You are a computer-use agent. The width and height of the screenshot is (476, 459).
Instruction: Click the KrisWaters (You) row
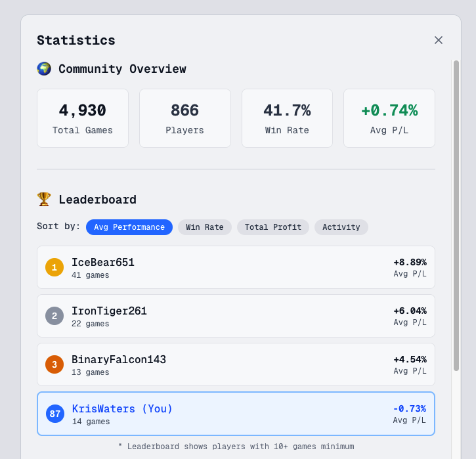point(236,414)
